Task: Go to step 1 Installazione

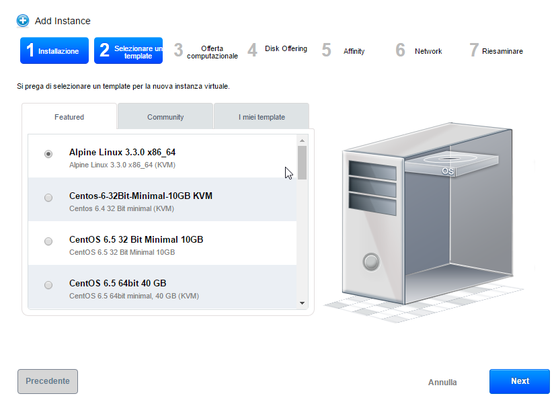Action: (x=54, y=51)
